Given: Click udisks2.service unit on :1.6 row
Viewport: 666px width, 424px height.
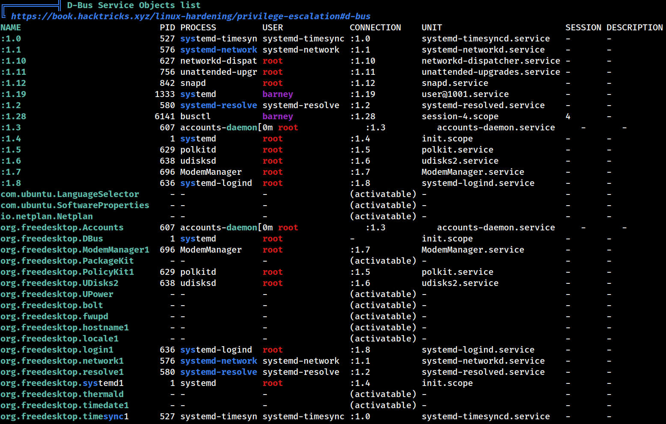Looking at the screenshot, I should tap(460, 161).
